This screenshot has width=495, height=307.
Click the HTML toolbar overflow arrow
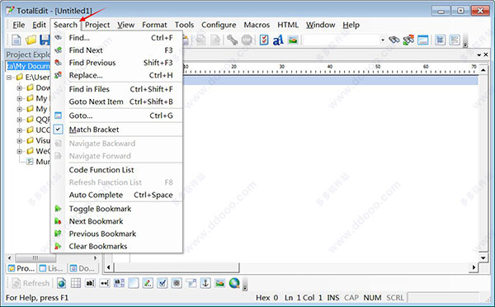click(x=245, y=284)
